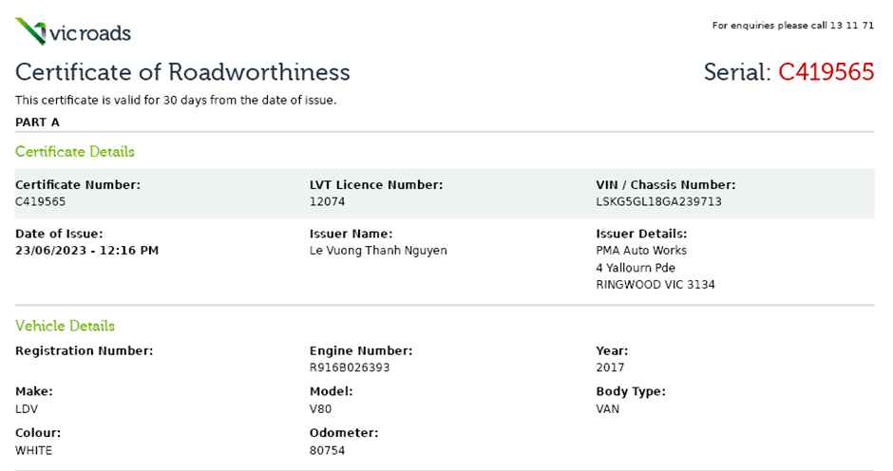Click the enquiries phone number 13 11 71
The height and width of the screenshot is (471, 893).
(x=851, y=26)
